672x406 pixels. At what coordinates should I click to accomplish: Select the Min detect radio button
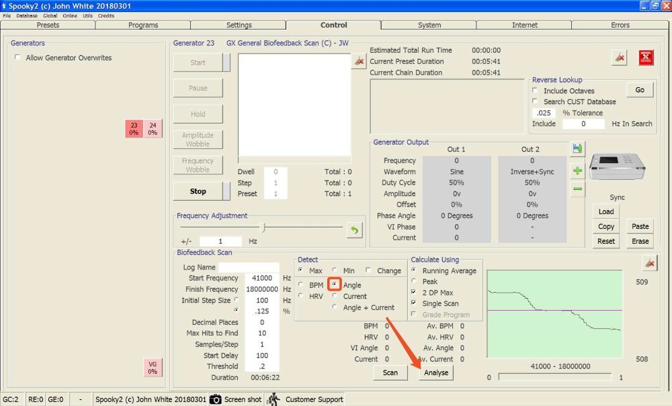pos(334,270)
